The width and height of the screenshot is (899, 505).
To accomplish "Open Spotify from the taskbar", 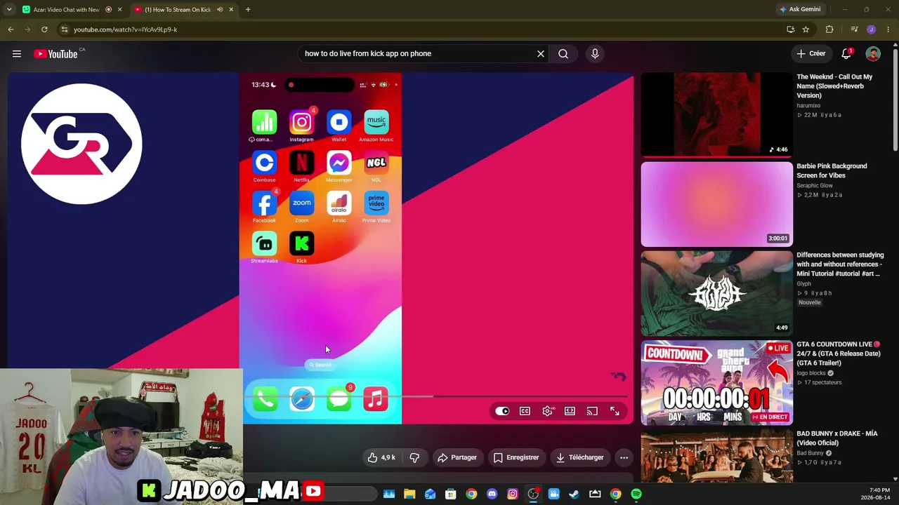I will coord(636,494).
